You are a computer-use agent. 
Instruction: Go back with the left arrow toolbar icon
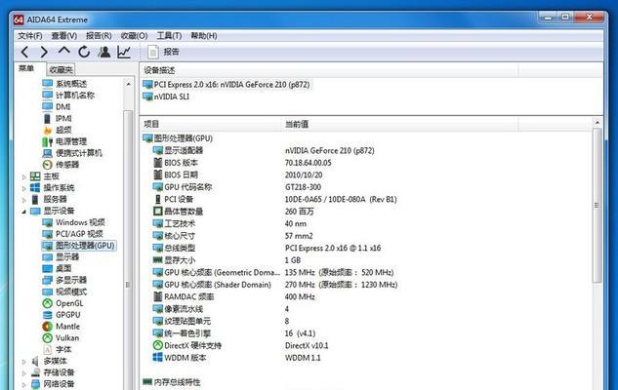pyautogui.click(x=24, y=52)
